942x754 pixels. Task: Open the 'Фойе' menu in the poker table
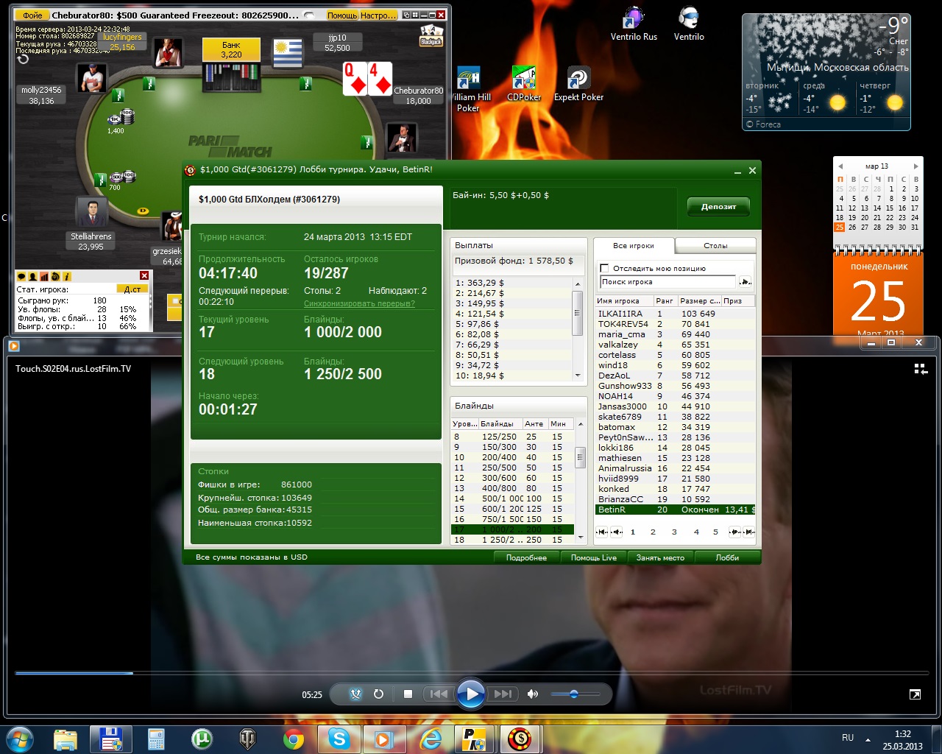[33, 15]
